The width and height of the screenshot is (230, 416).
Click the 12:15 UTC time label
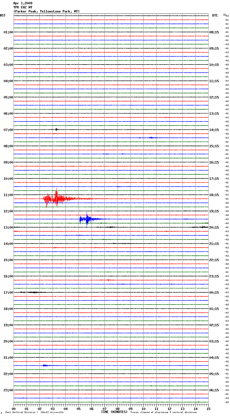click(x=214, y=97)
